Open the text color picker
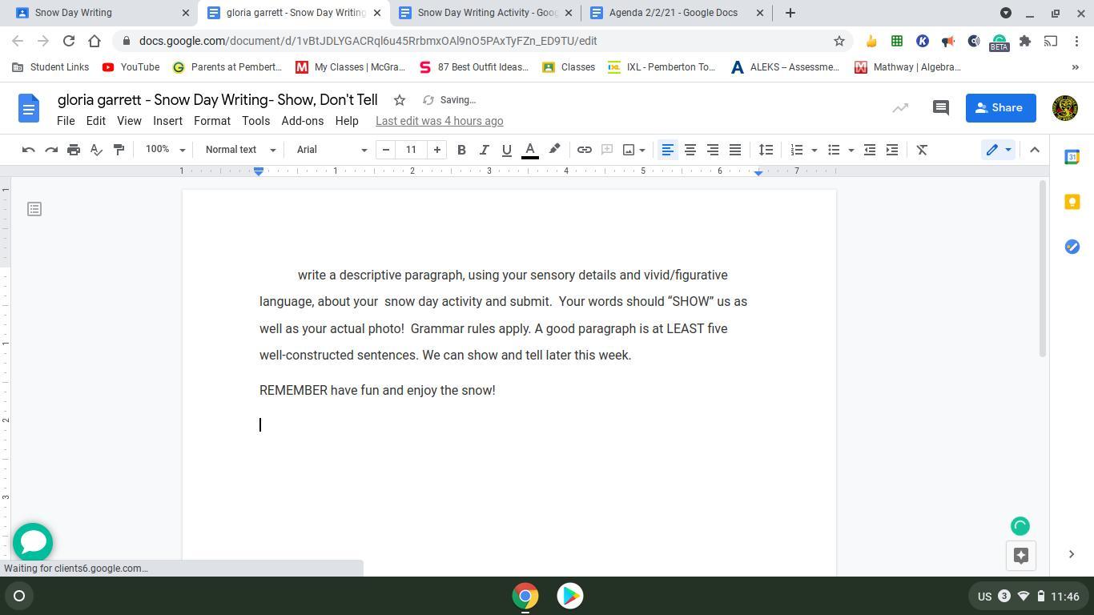 (529, 150)
